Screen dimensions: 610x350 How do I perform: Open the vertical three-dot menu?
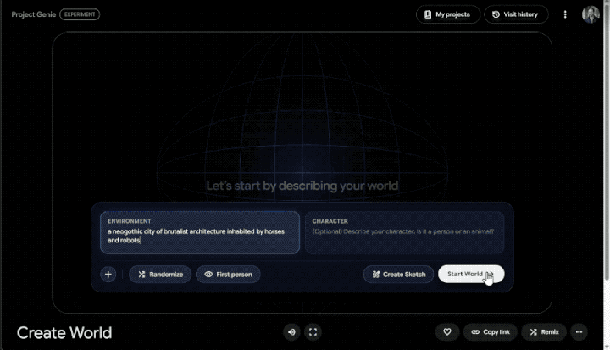coord(565,14)
